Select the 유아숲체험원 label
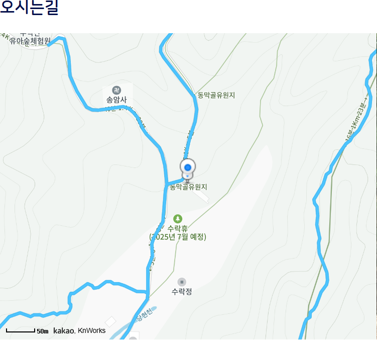The height and width of the screenshot is (340, 377). (x=30, y=41)
